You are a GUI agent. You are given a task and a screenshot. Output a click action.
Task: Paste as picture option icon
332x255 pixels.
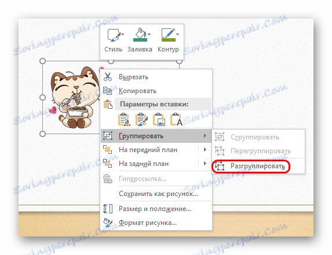tap(159, 120)
